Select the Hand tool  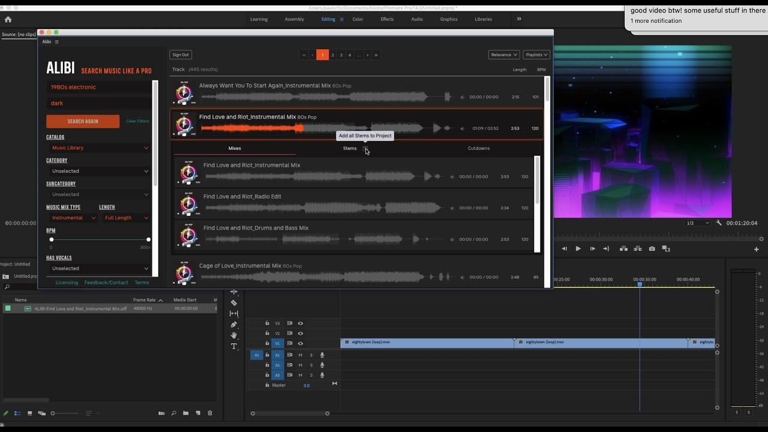pyautogui.click(x=234, y=335)
